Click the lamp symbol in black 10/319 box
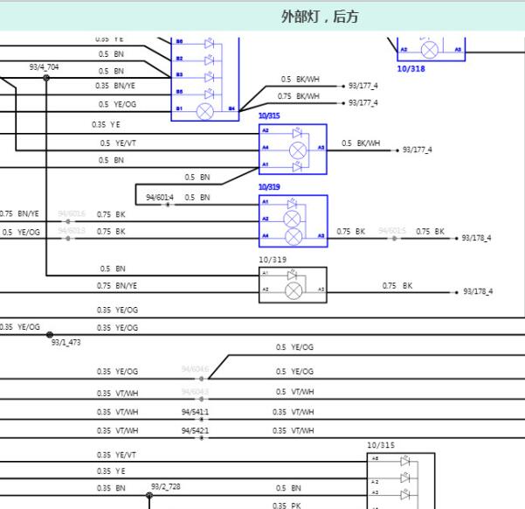This screenshot has width=525, height=509. [x=294, y=290]
